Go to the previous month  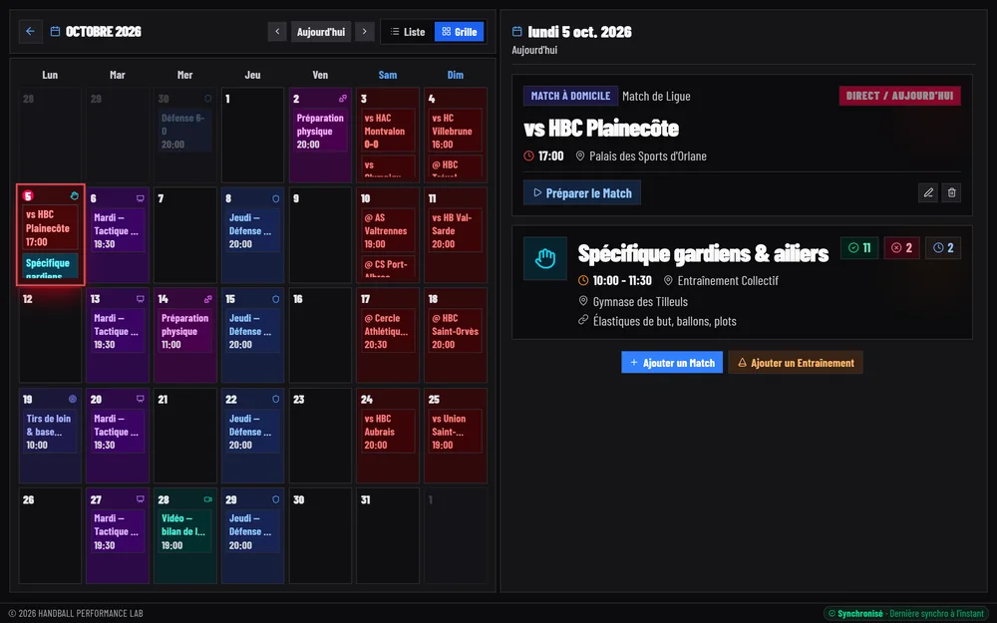coord(277,31)
